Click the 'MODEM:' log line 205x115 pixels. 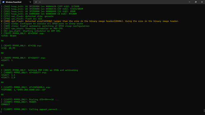click(x=19, y=102)
